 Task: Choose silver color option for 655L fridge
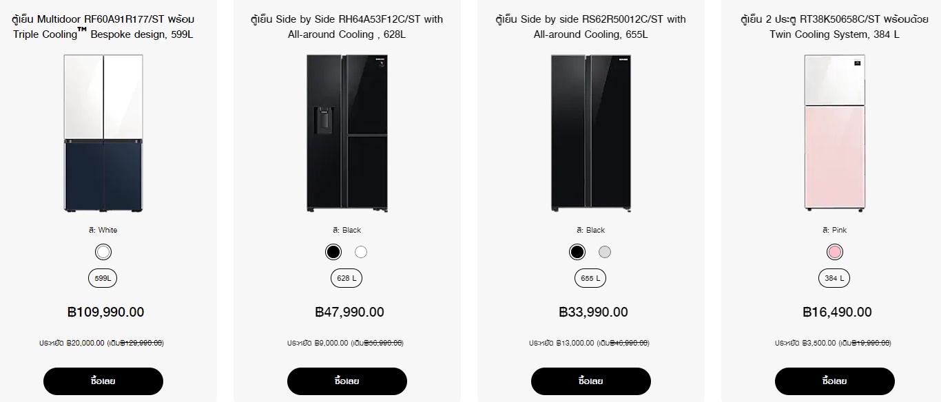[605, 252]
